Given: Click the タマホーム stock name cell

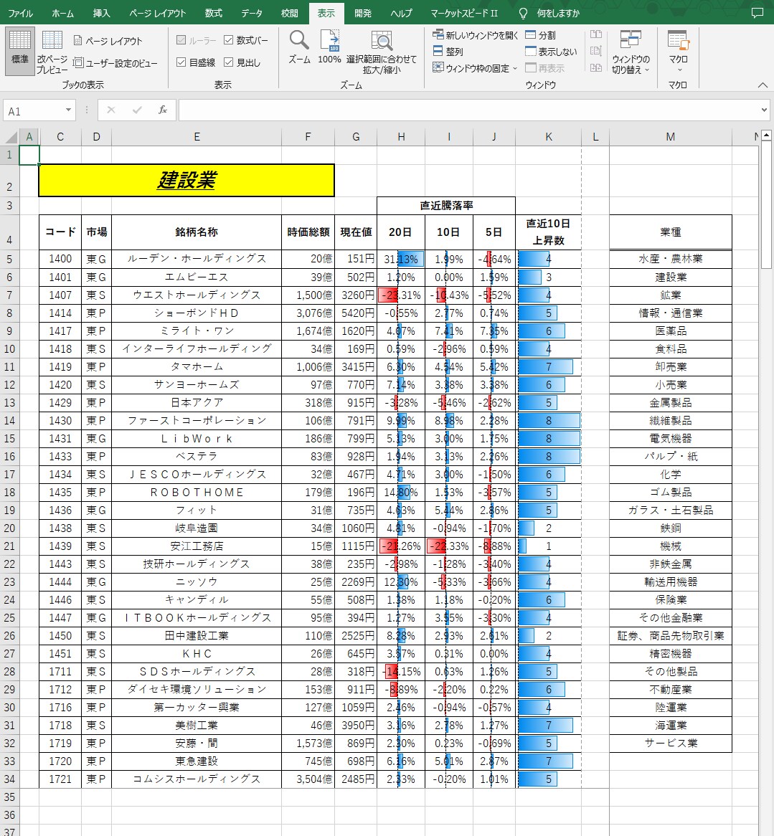Looking at the screenshot, I should (197, 367).
